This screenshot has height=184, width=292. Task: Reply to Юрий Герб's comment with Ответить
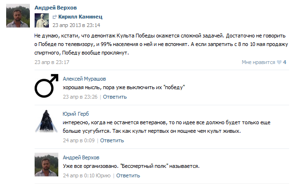(112, 140)
